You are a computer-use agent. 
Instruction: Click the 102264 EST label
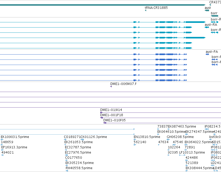174,147
